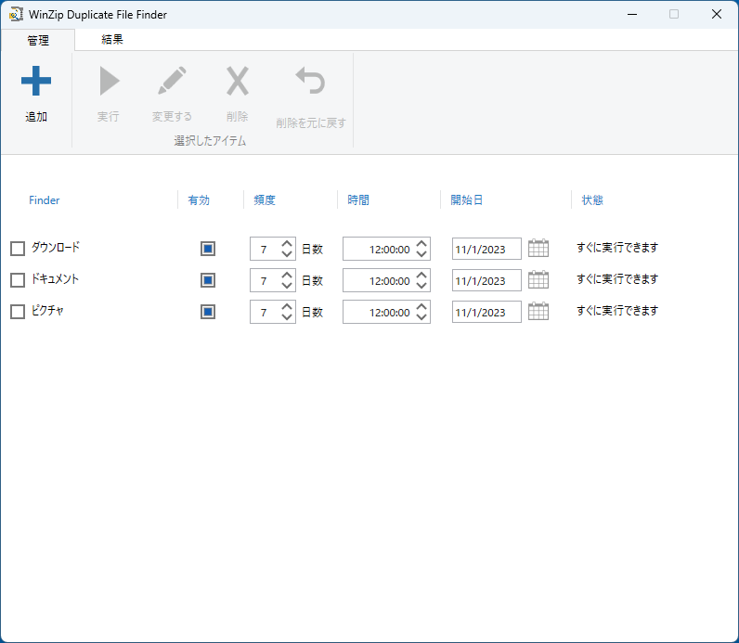Image resolution: width=739 pixels, height=643 pixels.
Task: Open calendar picker for ドキュメント row
Action: point(538,280)
